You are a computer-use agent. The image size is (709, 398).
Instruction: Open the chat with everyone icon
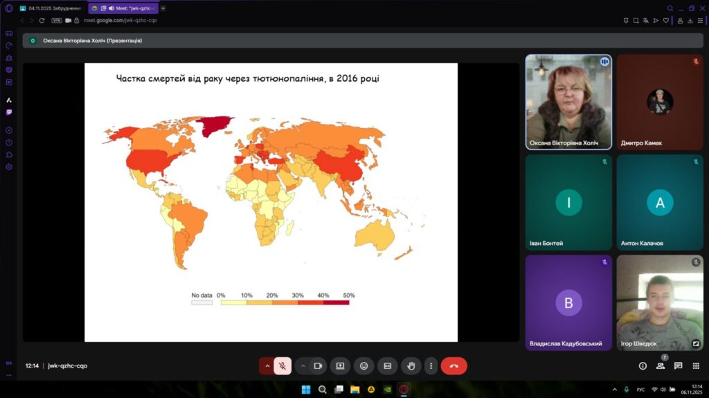point(678,365)
